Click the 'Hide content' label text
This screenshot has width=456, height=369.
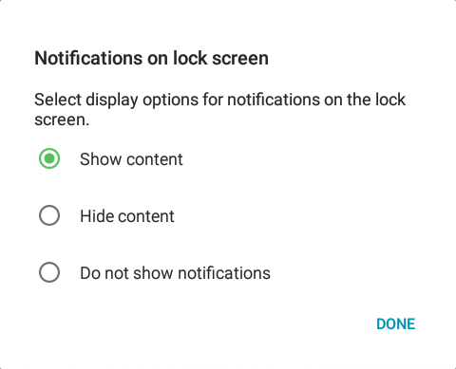[127, 216]
